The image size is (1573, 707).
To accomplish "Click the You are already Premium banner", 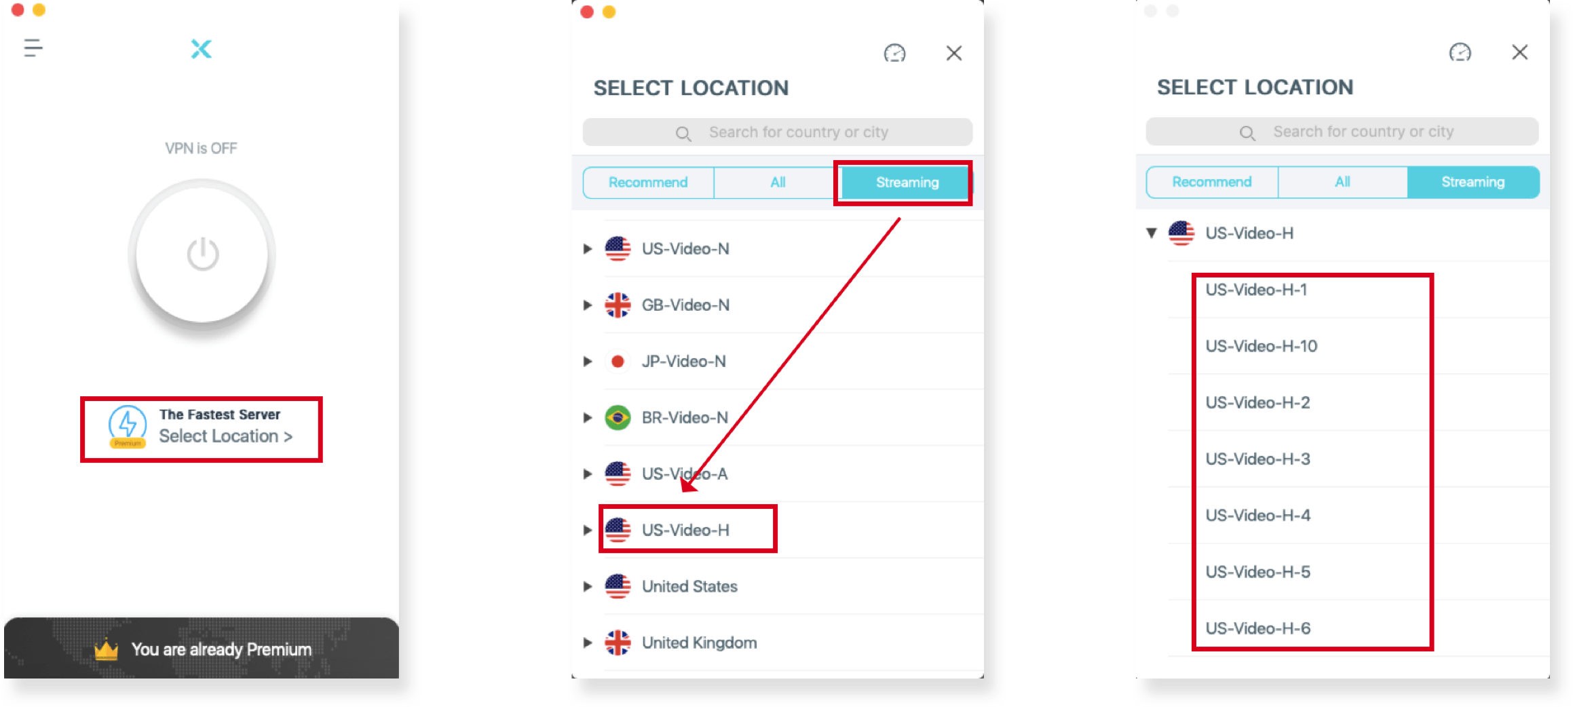I will [202, 649].
